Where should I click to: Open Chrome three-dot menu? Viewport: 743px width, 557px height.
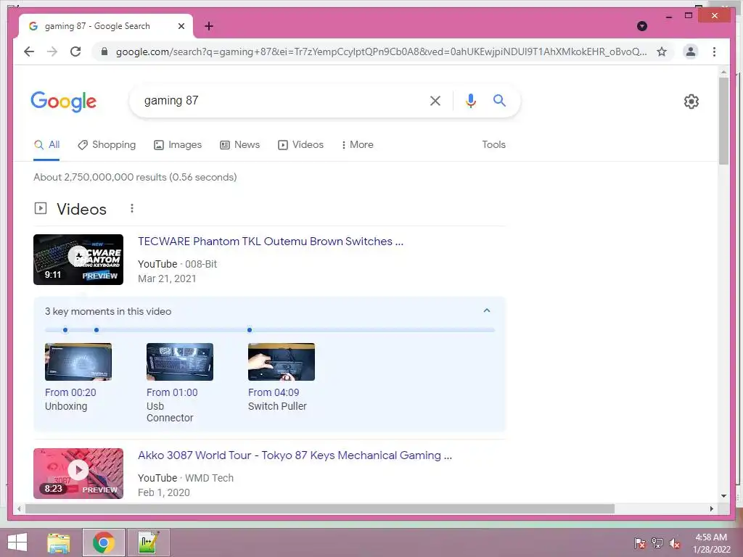(x=714, y=51)
